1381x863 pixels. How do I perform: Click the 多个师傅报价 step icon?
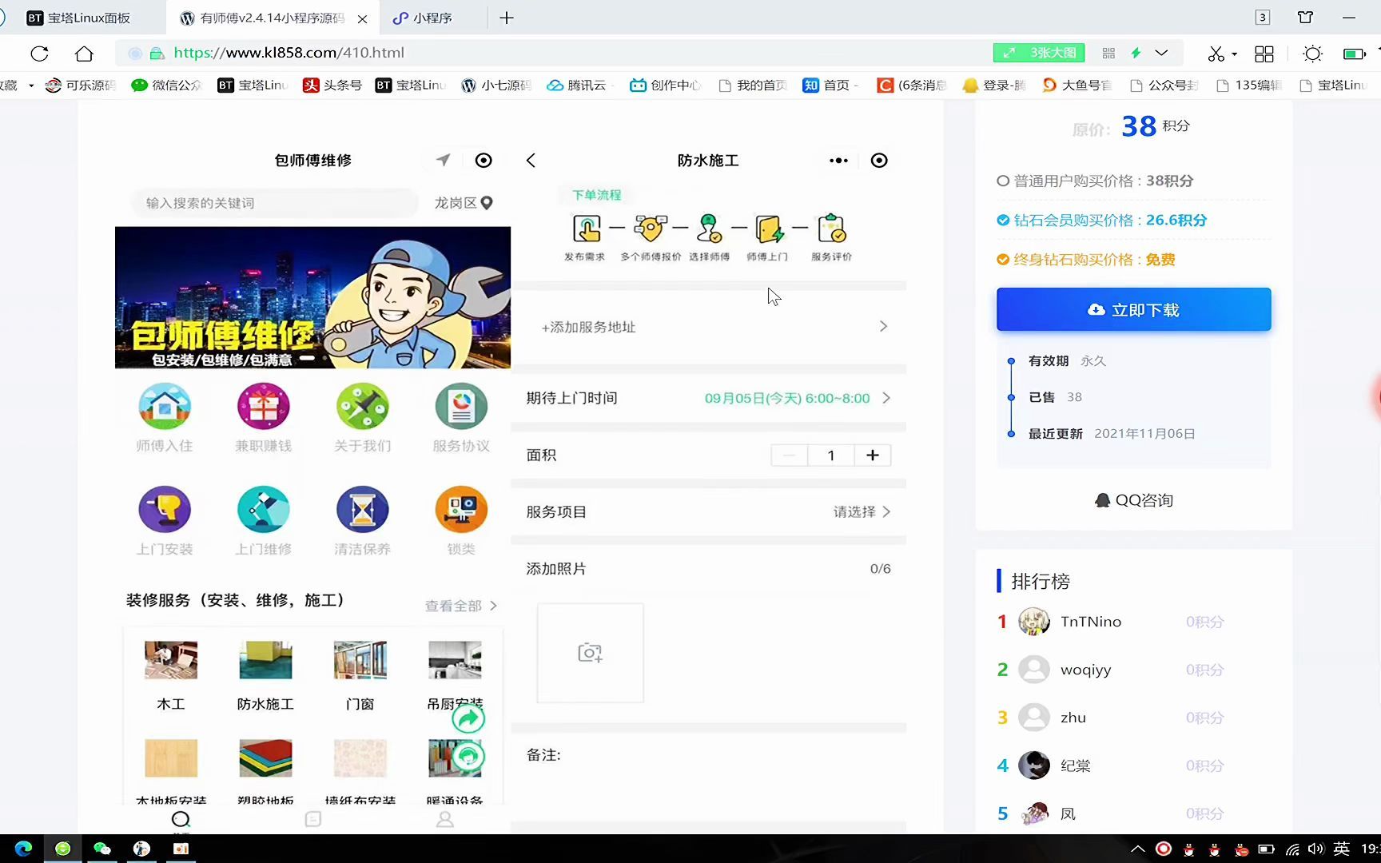click(x=650, y=229)
